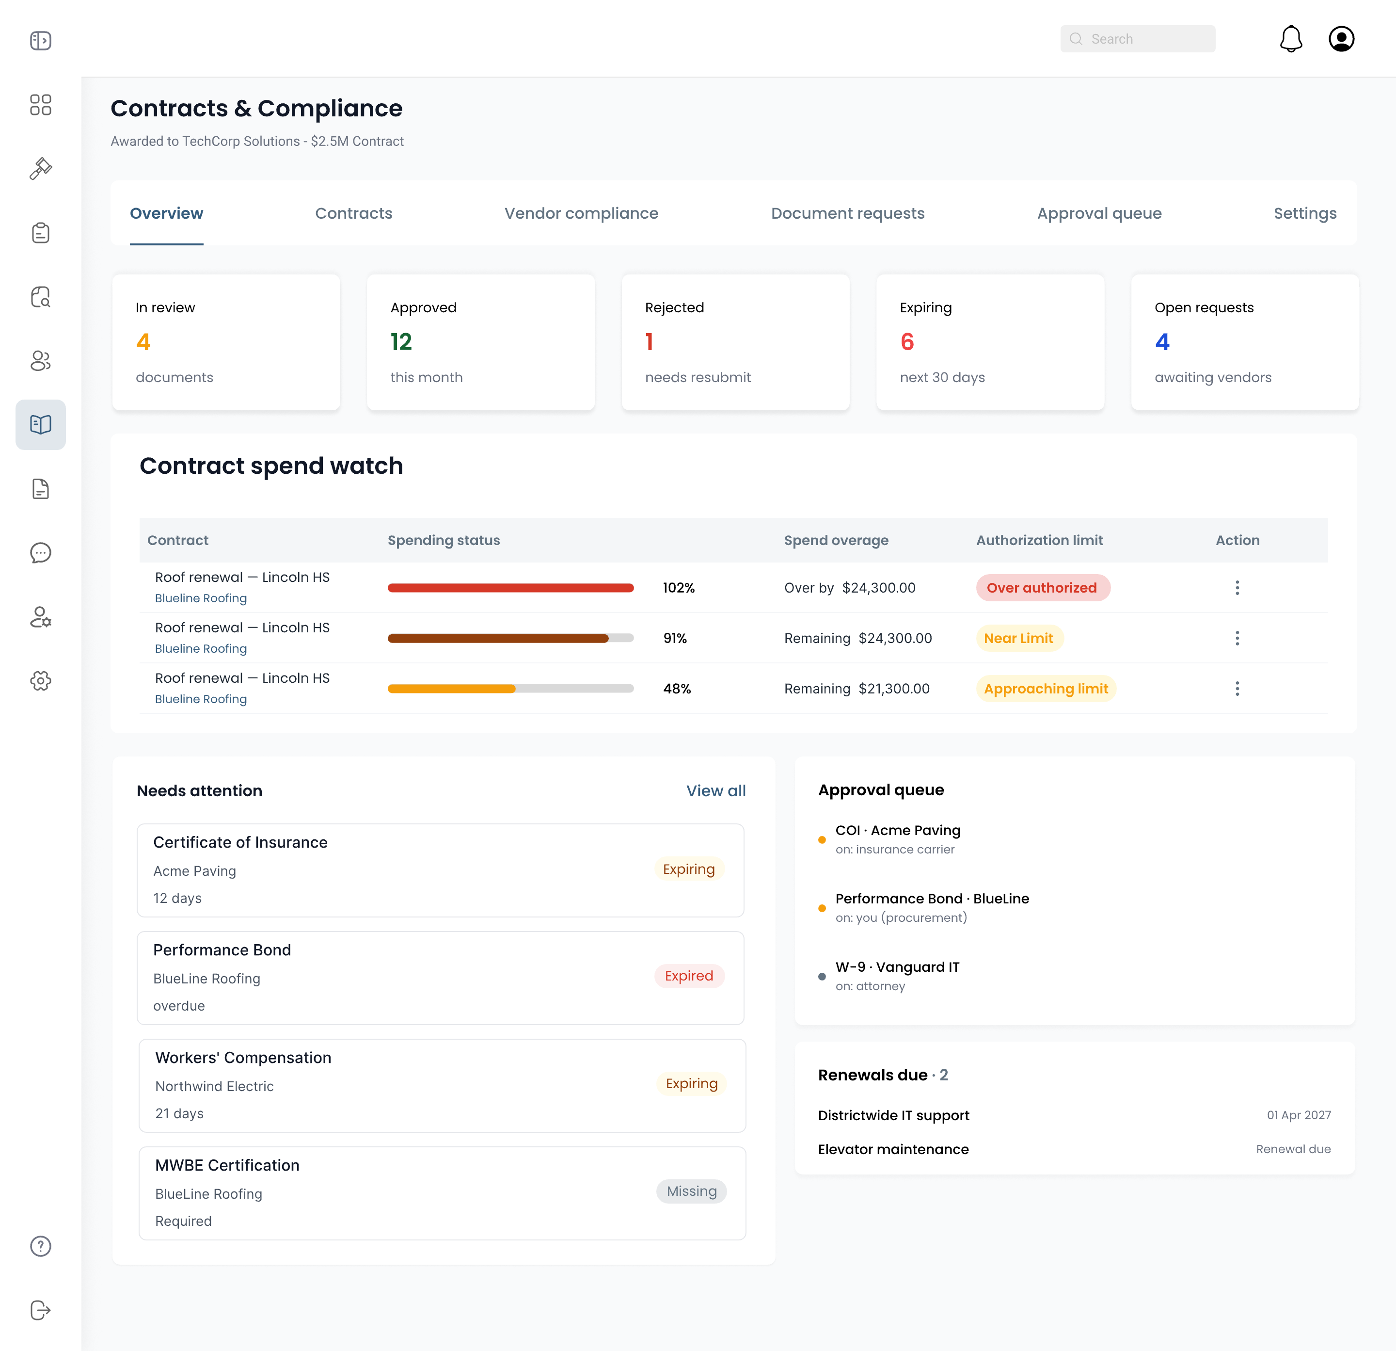Click Expiring badge for Acme Paving

coord(689,869)
